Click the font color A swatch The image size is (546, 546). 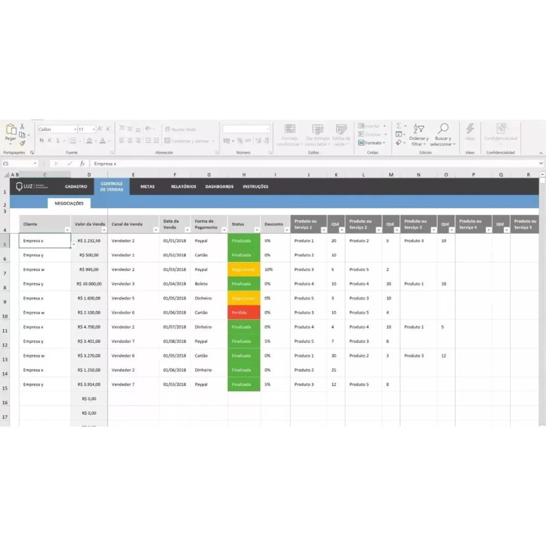pos(103,141)
